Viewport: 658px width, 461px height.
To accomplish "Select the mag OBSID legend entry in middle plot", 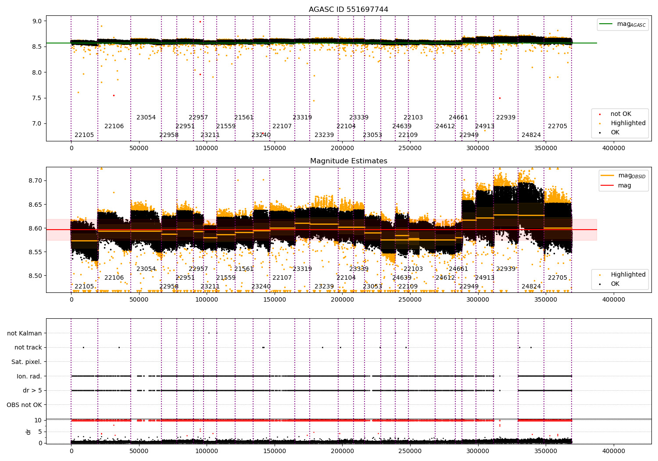I will point(623,176).
